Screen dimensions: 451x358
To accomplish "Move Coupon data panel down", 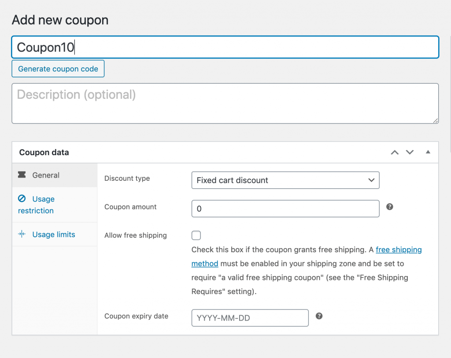I will (410, 152).
